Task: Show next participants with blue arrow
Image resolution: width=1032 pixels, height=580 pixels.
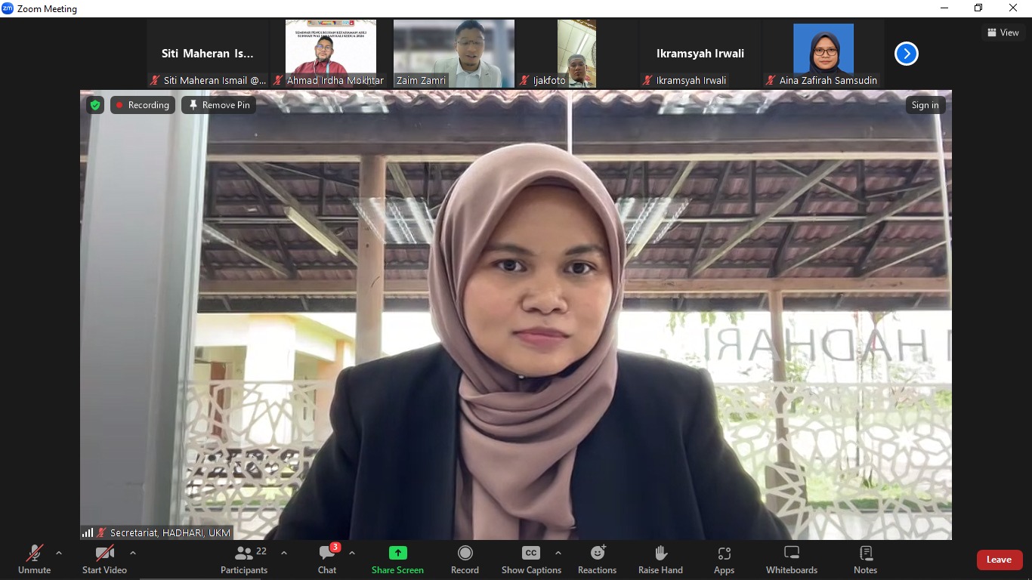Action: pos(906,54)
